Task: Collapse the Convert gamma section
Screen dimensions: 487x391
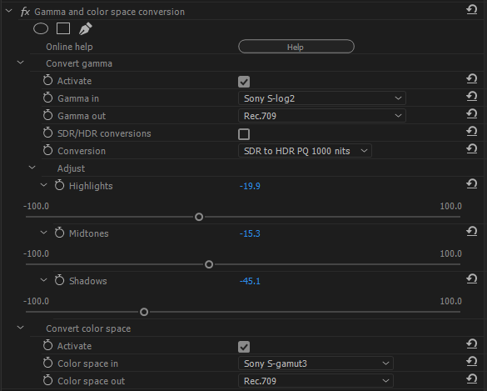Action: pos(21,63)
